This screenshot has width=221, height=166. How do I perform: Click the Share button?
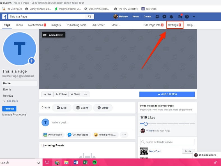tap(75, 94)
